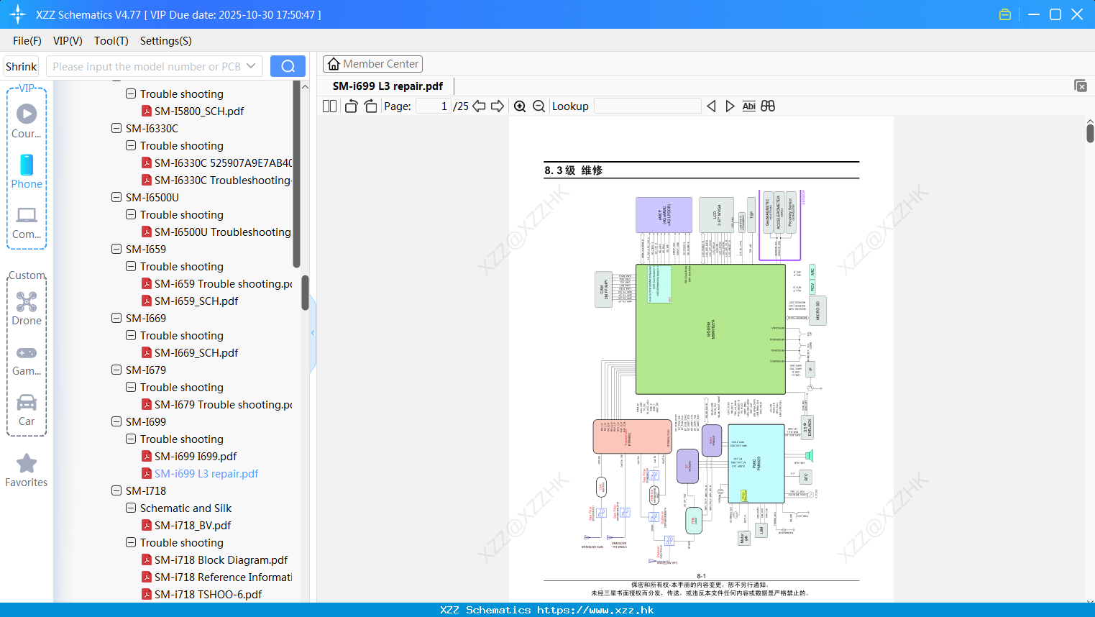Collapse the SM-I679 node
1095x617 pixels.
pyautogui.click(x=116, y=370)
